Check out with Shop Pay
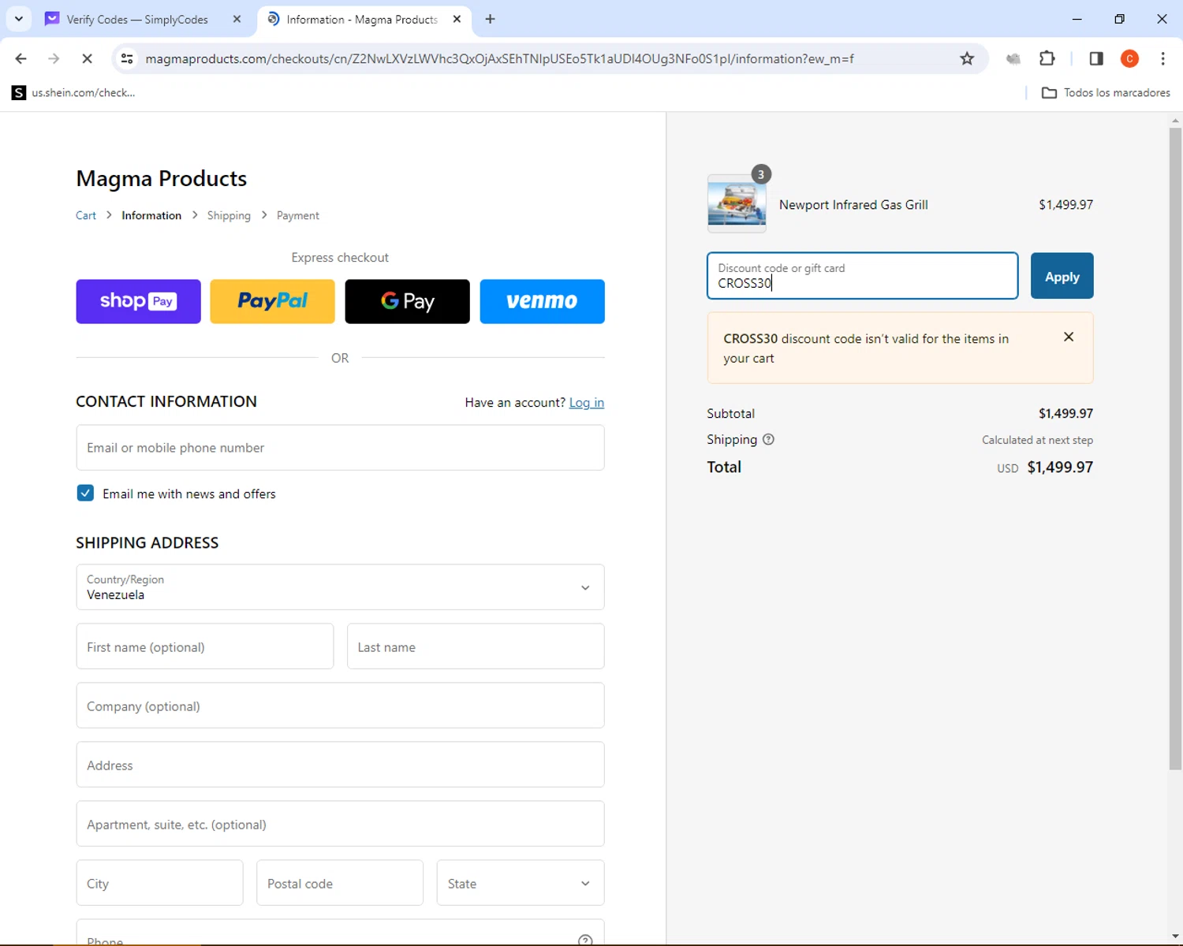 coord(138,301)
